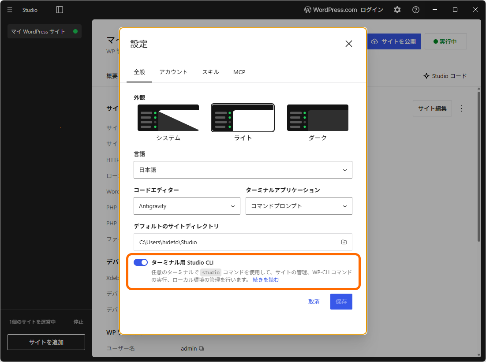
Task: Click the サイトを追加 button
Action: pos(46,342)
